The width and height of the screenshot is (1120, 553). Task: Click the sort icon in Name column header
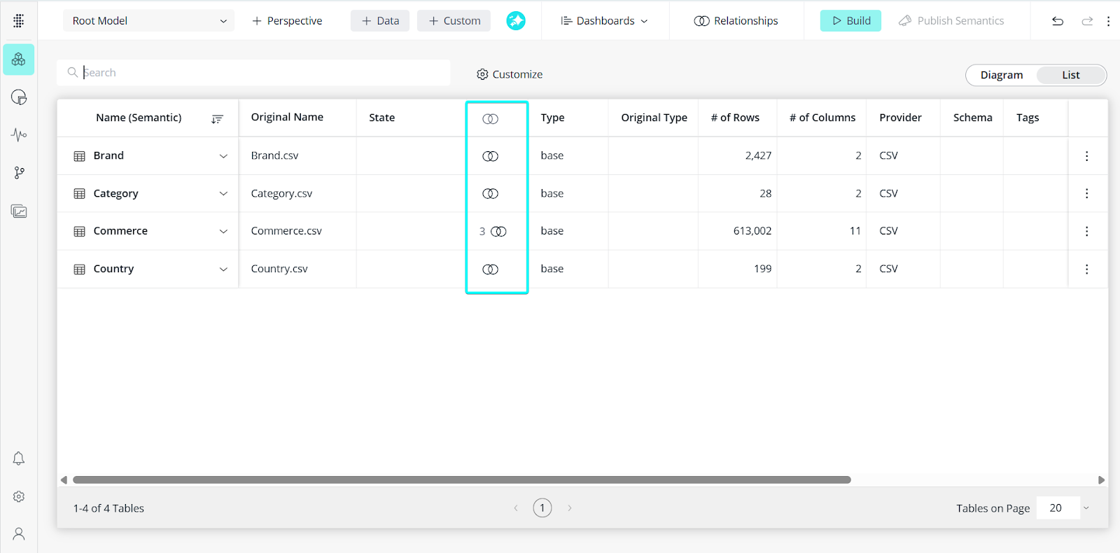217,119
